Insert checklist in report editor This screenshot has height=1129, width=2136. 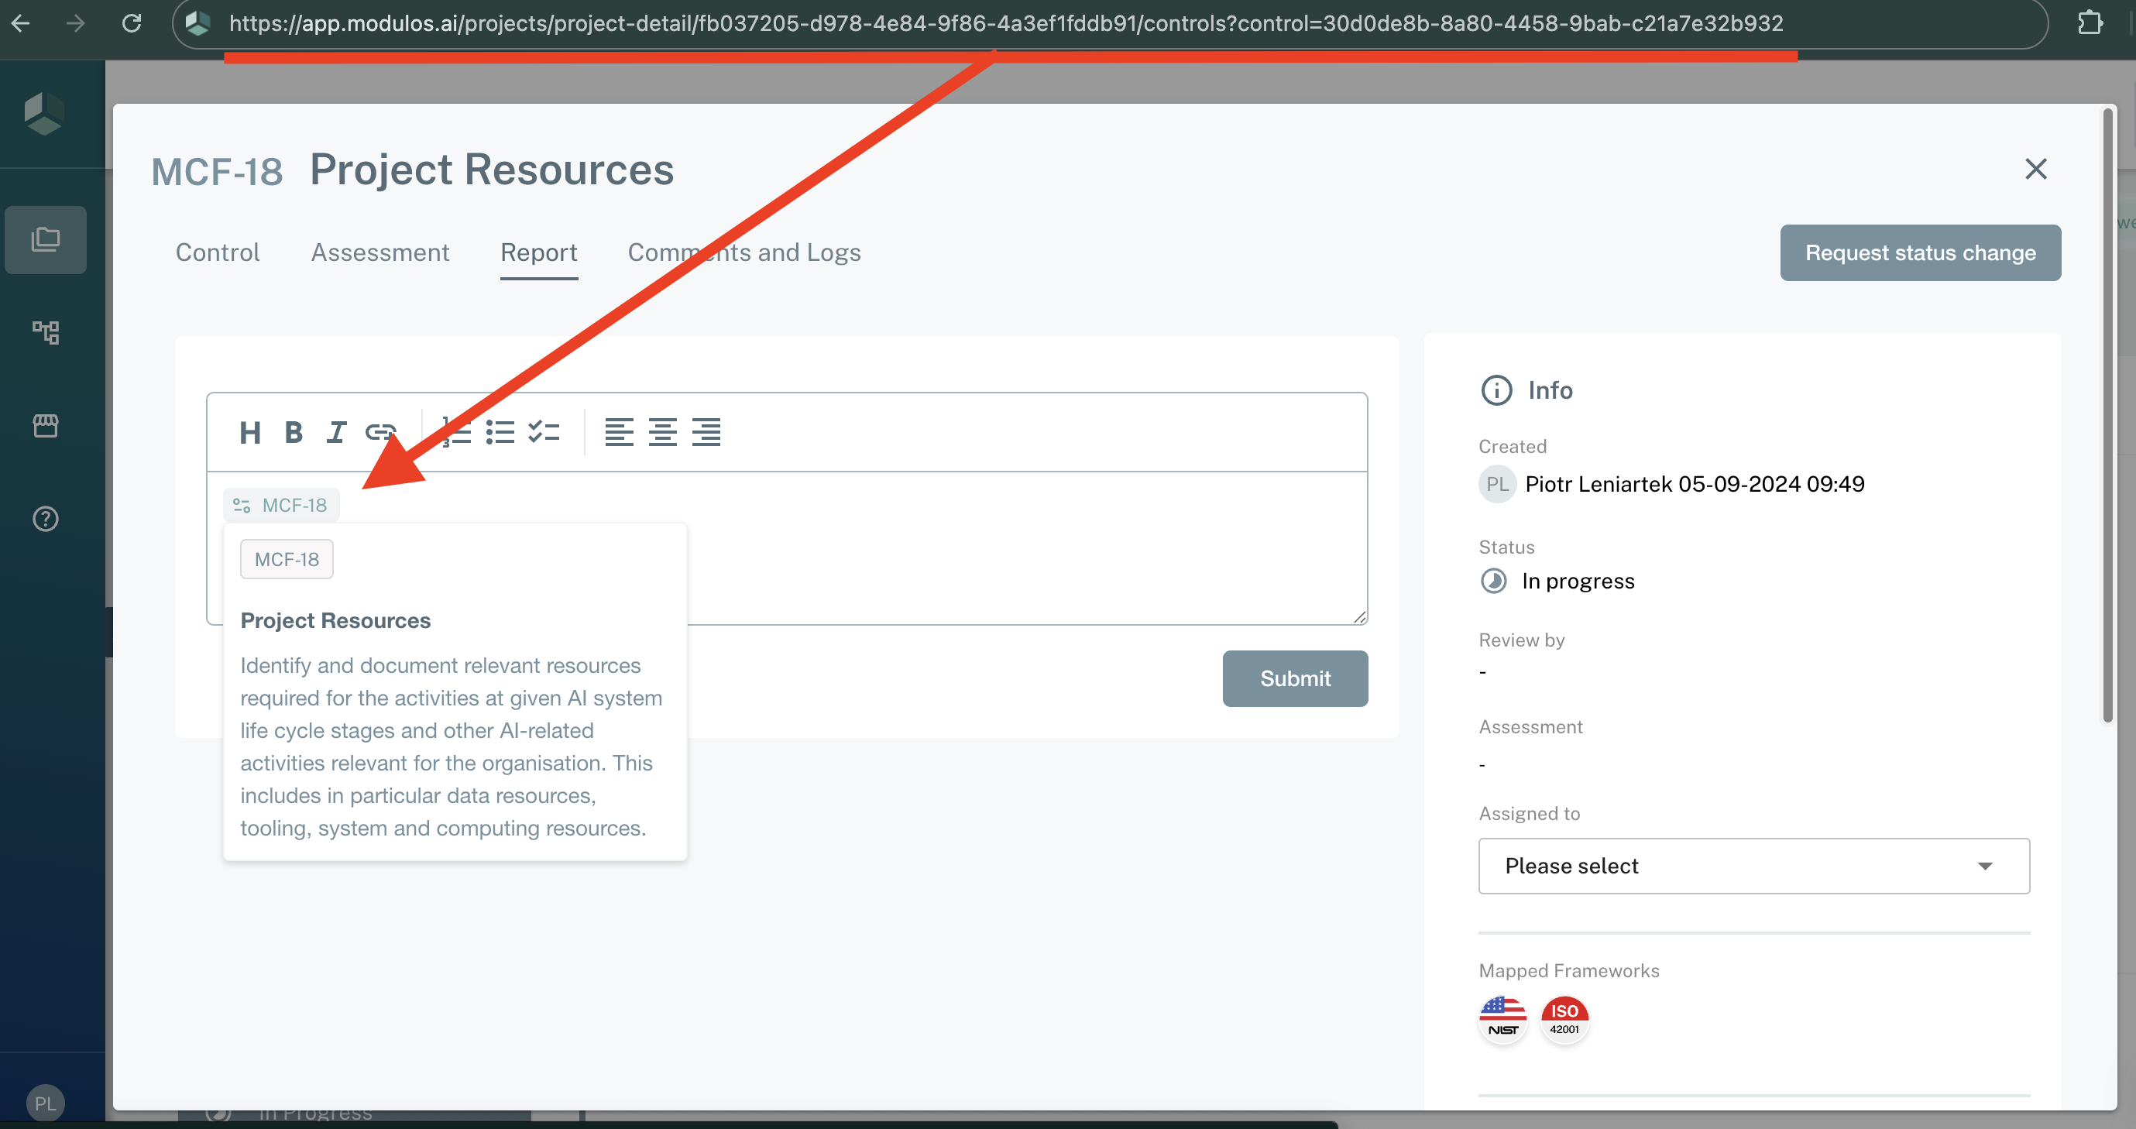[544, 432]
